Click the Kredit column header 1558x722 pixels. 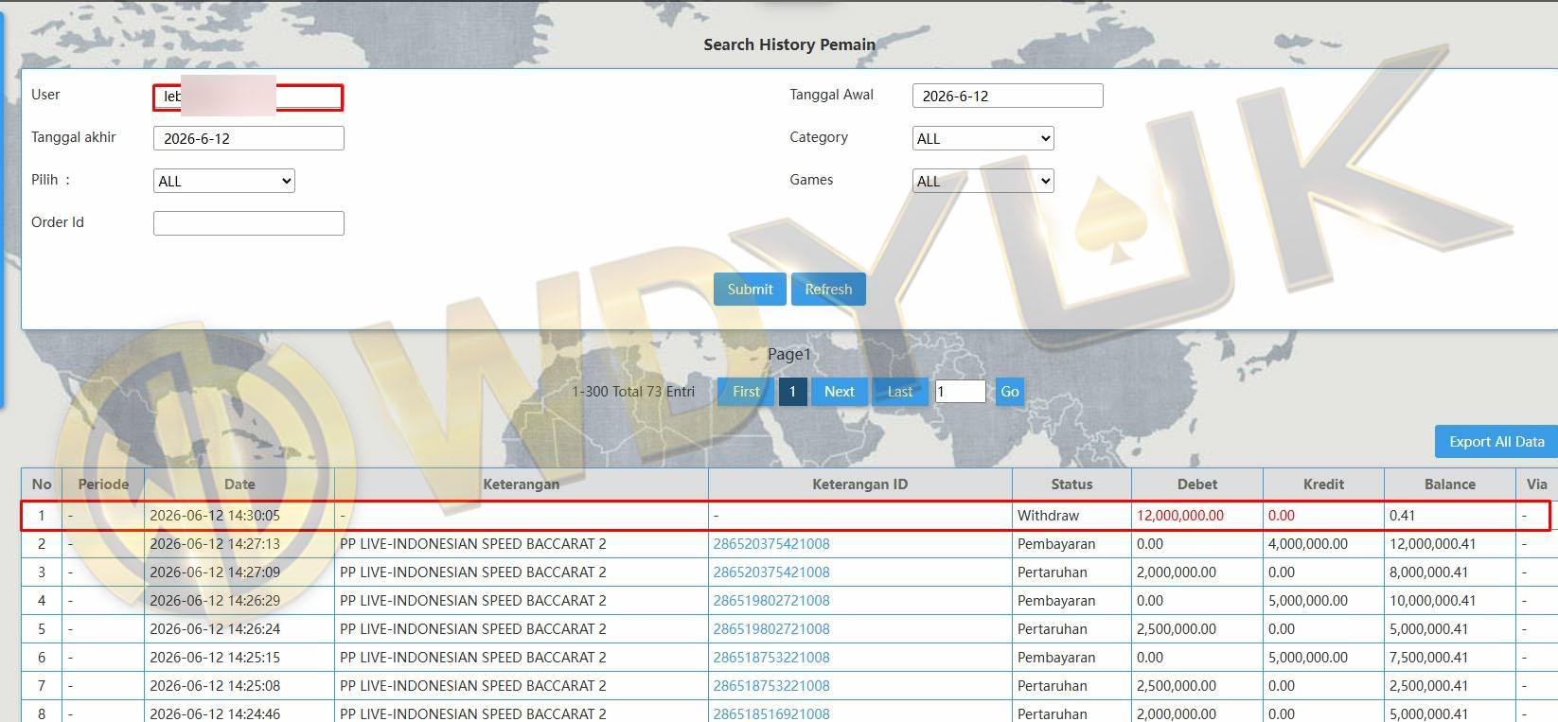tap(1324, 484)
